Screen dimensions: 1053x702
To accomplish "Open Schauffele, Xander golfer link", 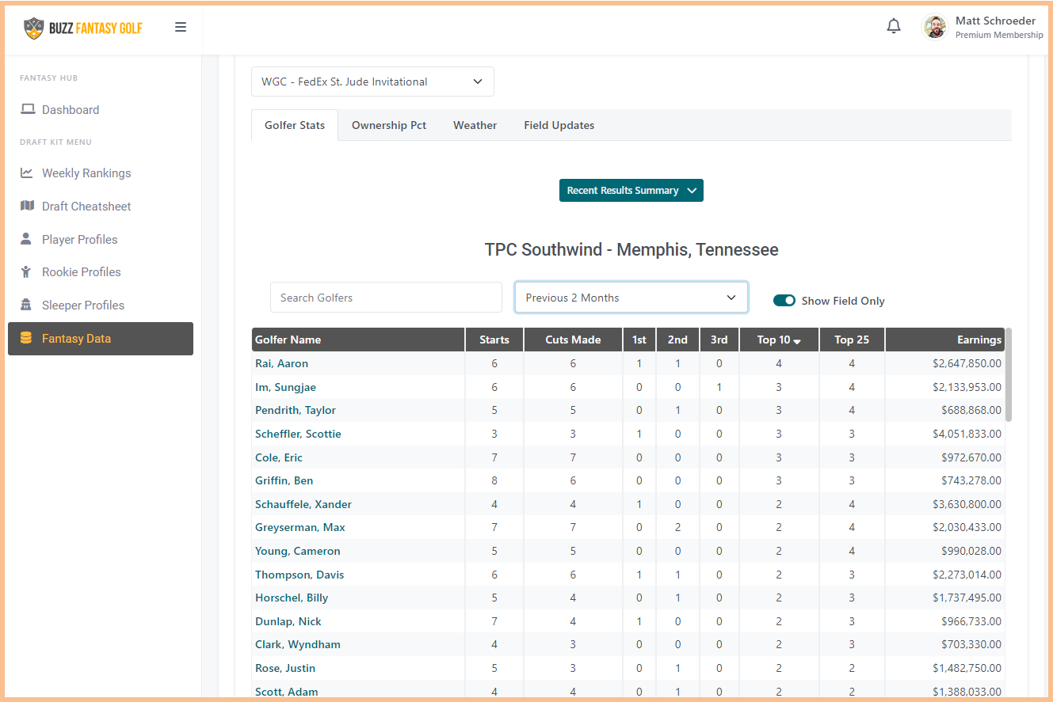I will [x=303, y=504].
